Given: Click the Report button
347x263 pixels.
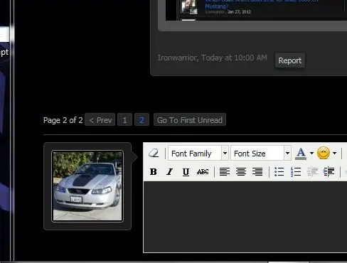Looking at the screenshot, I should (290, 60).
